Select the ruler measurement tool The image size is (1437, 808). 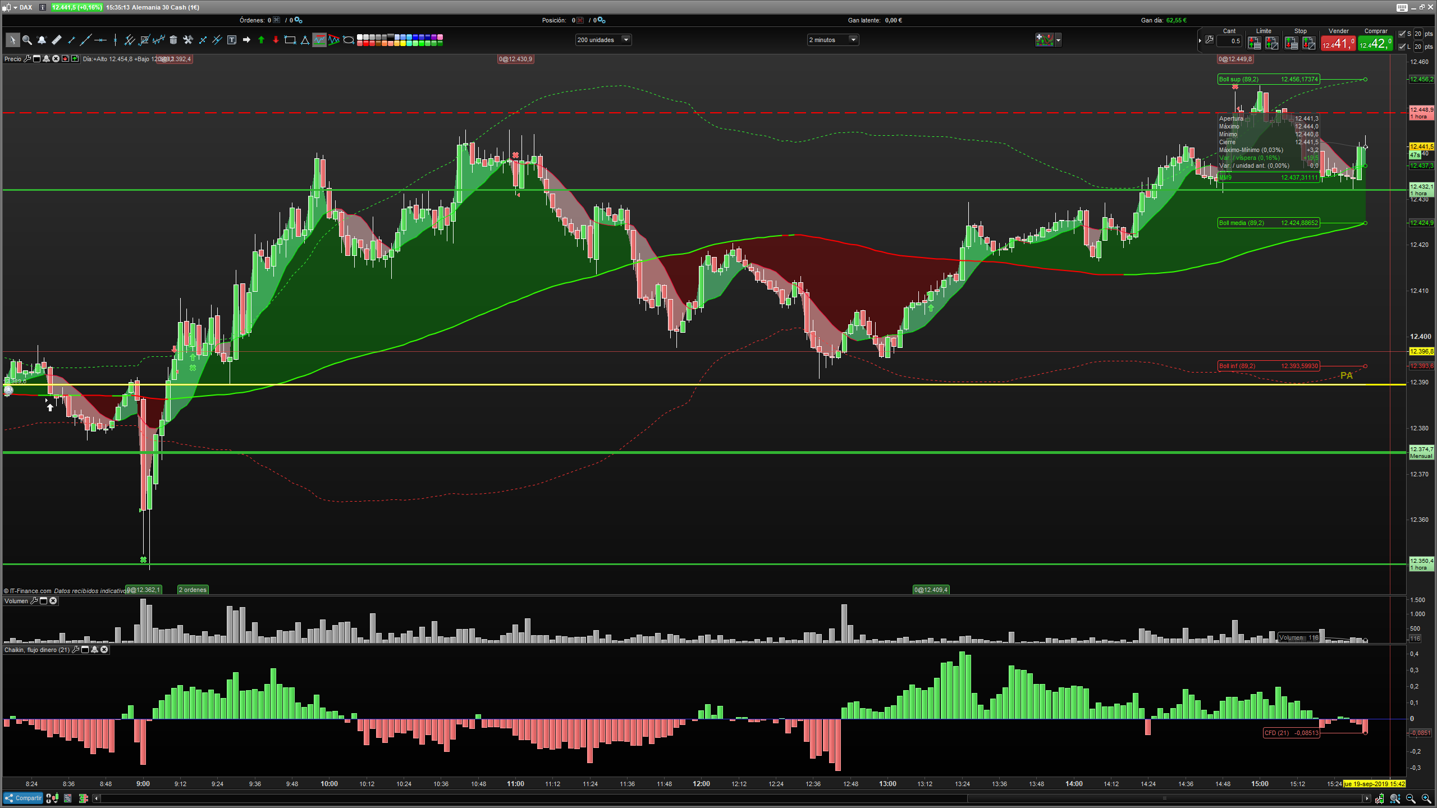click(56, 40)
